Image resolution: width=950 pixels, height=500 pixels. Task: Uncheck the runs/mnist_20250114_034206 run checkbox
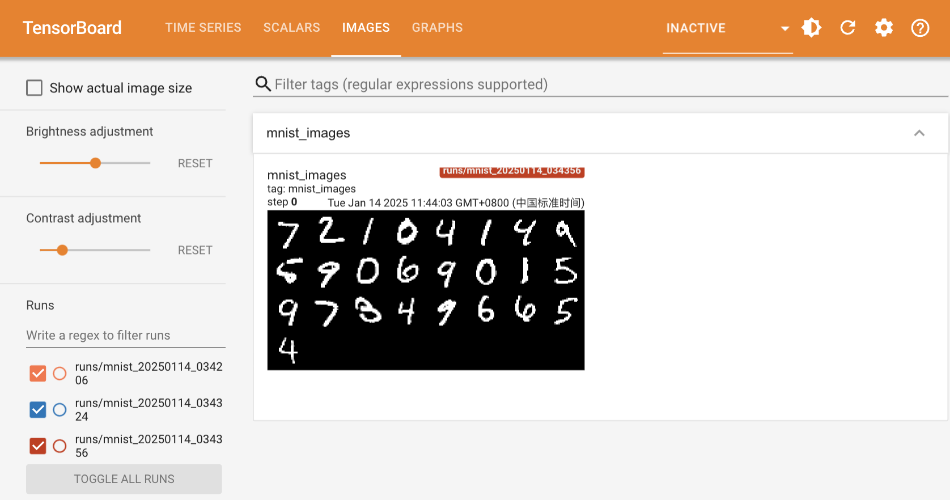(x=38, y=374)
